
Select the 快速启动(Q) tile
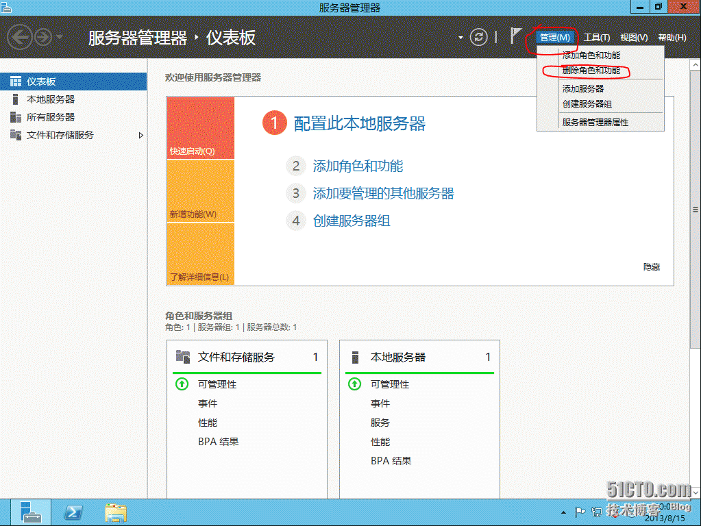tap(201, 128)
